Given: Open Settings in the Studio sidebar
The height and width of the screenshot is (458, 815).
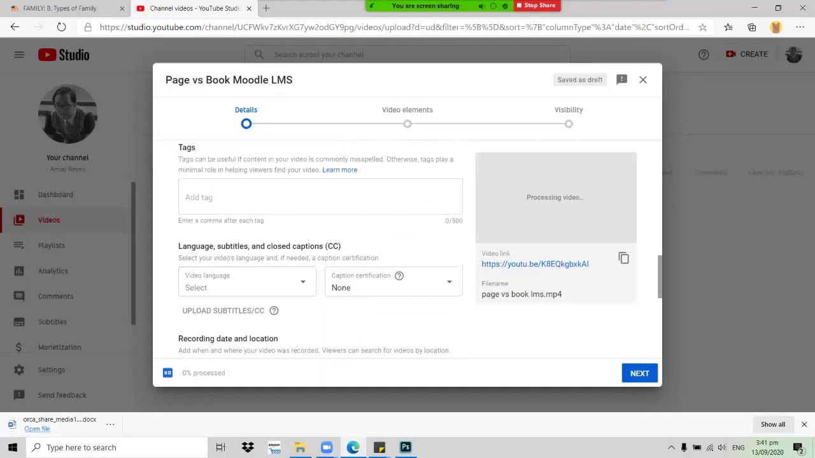Looking at the screenshot, I should [66, 370].
